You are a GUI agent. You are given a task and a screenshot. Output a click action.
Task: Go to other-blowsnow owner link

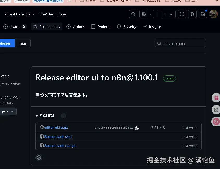pyautogui.click(x=17, y=14)
